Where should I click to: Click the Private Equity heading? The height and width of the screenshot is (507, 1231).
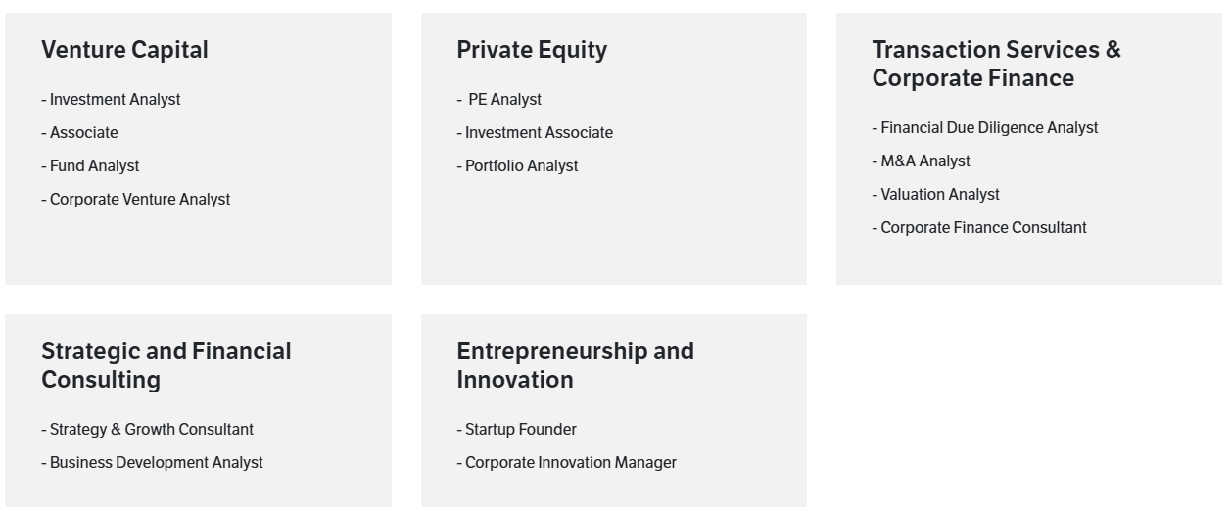click(x=532, y=50)
